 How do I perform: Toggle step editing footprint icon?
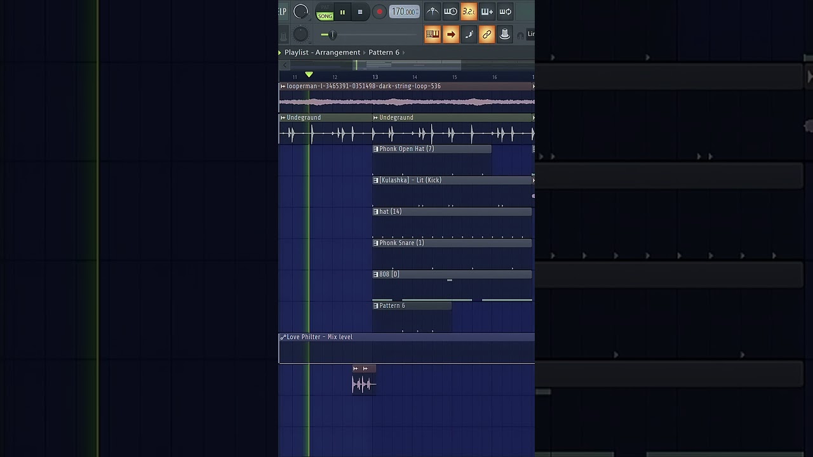point(469,34)
